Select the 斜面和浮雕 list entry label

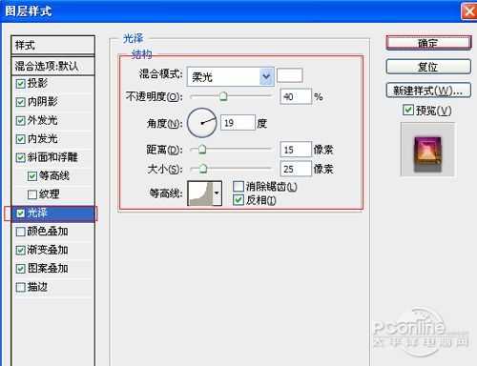point(52,157)
